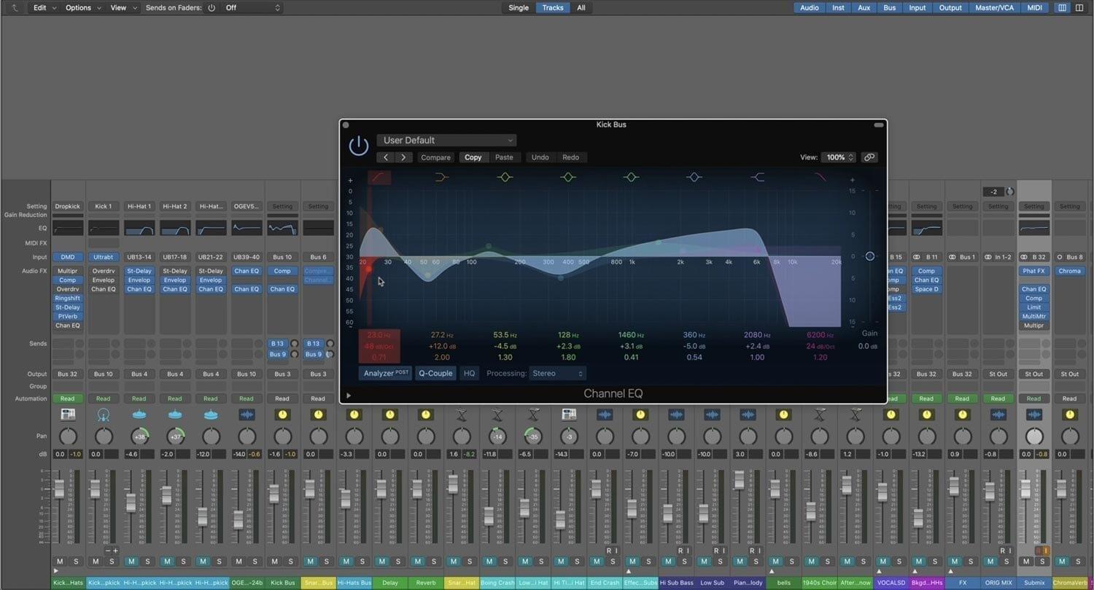Click waveform icon on Submix channel
This screenshot has width=1094, height=590.
click(x=1034, y=414)
